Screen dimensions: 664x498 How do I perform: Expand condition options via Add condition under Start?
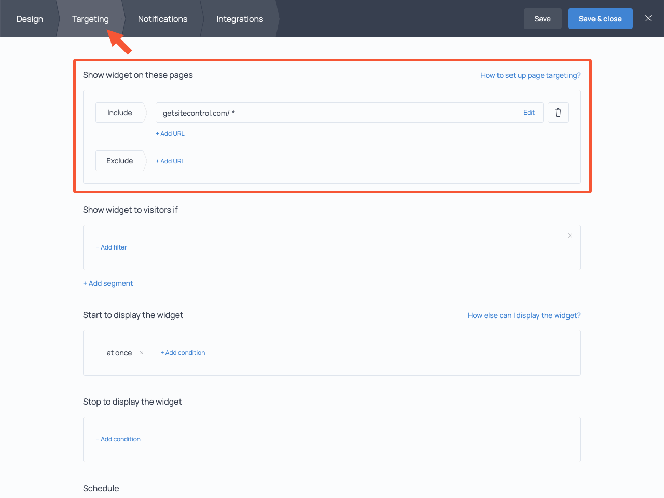coord(183,352)
